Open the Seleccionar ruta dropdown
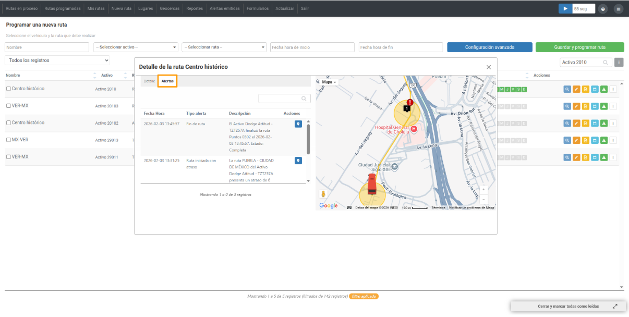Screen dimensions: 629x317 (224, 47)
